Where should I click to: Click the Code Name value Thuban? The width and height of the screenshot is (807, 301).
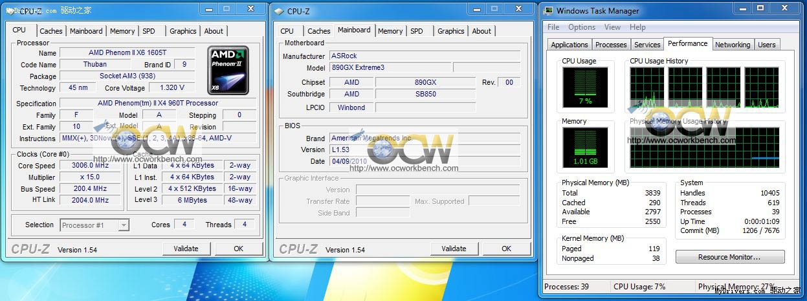tap(94, 64)
